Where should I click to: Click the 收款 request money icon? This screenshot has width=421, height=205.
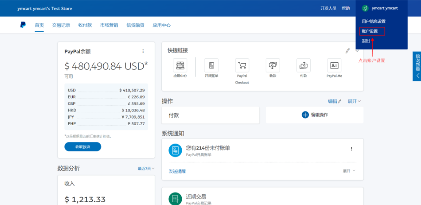click(x=273, y=65)
